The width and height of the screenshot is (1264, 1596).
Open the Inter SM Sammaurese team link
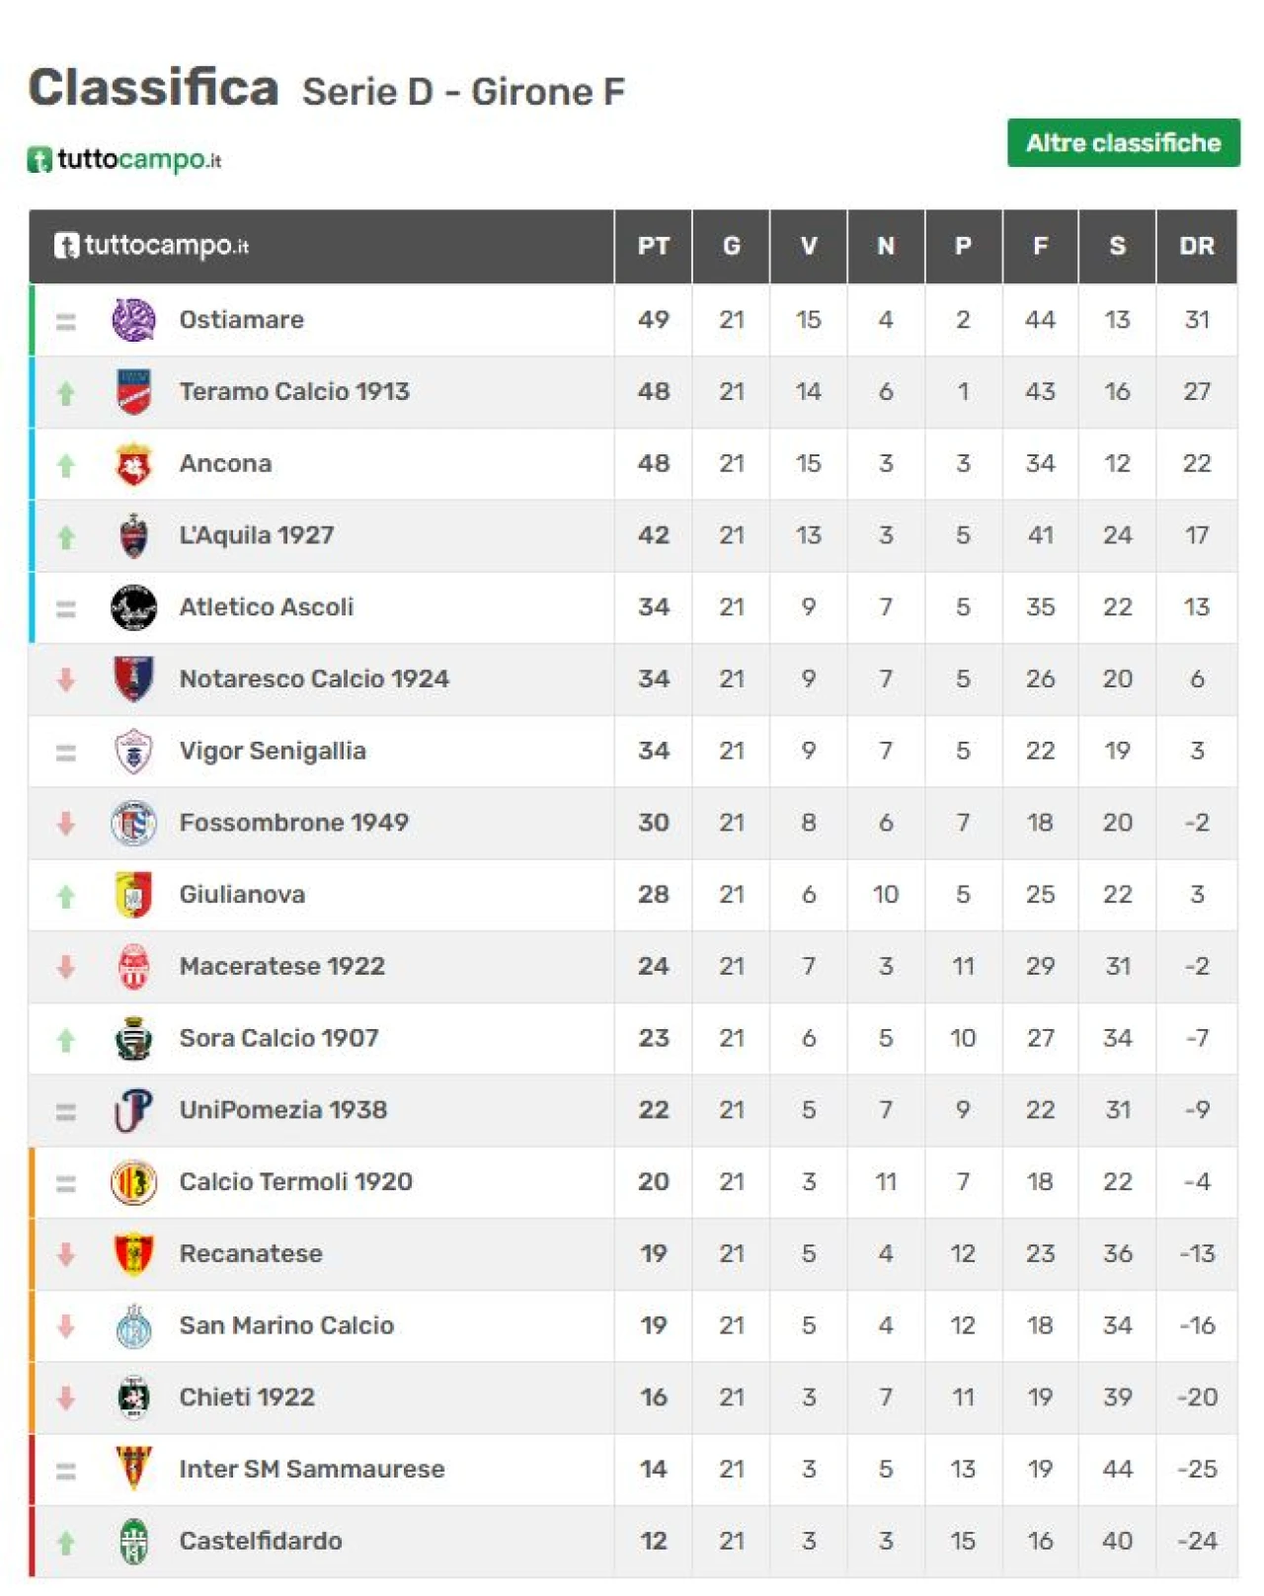pos(312,1470)
